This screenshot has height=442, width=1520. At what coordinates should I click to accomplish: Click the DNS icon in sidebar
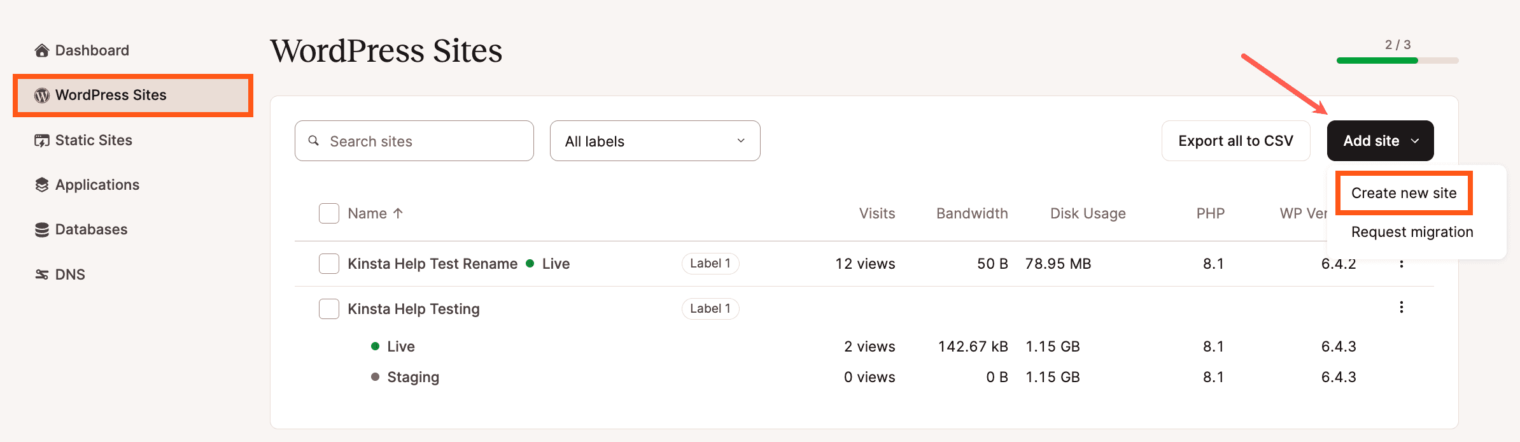click(42, 274)
